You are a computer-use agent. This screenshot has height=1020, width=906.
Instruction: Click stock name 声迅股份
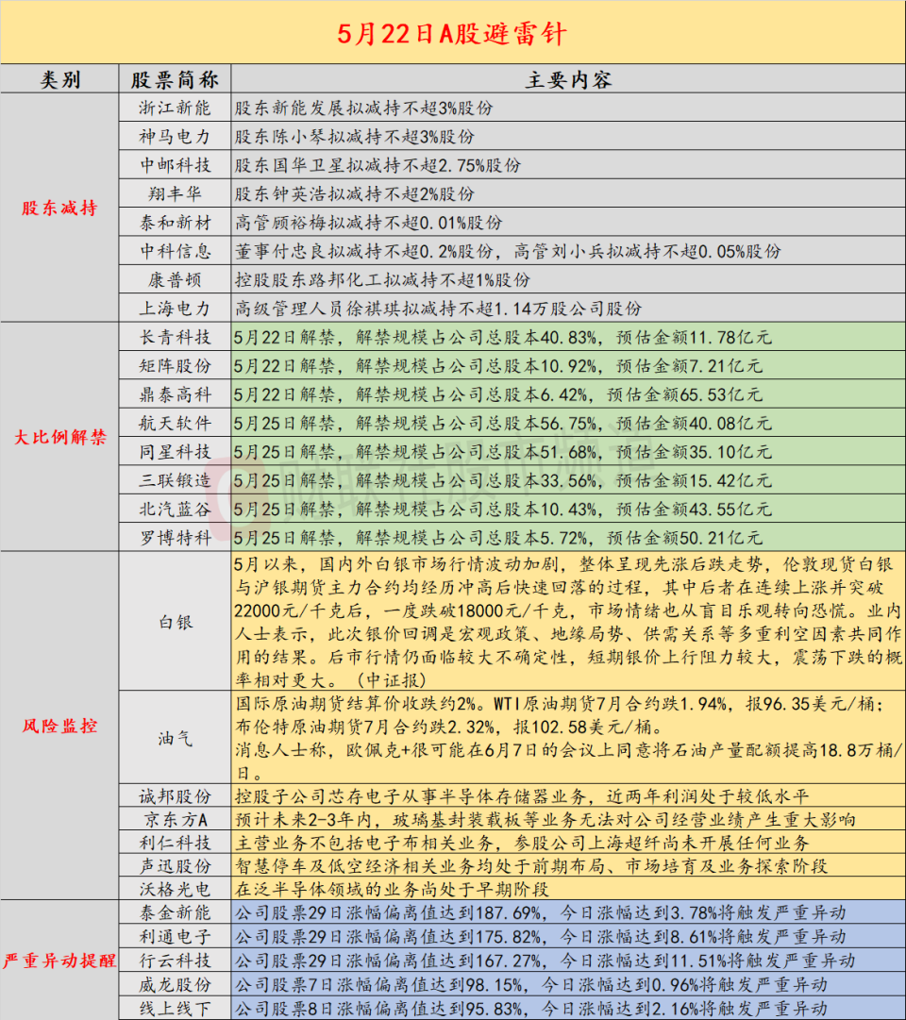point(175,866)
